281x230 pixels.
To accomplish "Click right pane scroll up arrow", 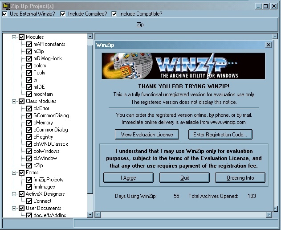I will pyautogui.click(x=275, y=37).
